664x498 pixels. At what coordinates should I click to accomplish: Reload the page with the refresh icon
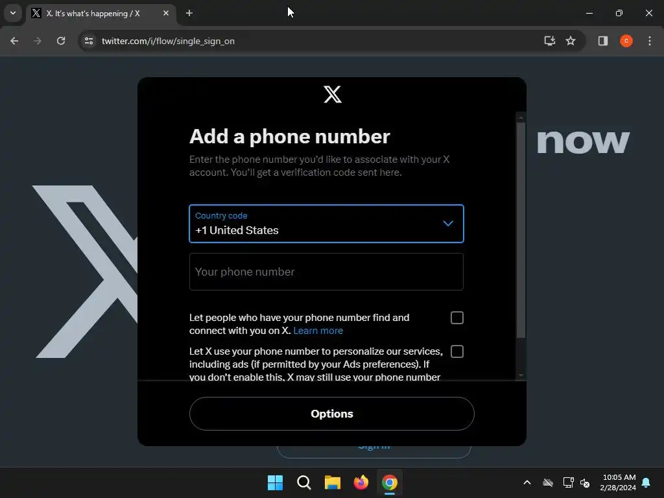click(61, 41)
